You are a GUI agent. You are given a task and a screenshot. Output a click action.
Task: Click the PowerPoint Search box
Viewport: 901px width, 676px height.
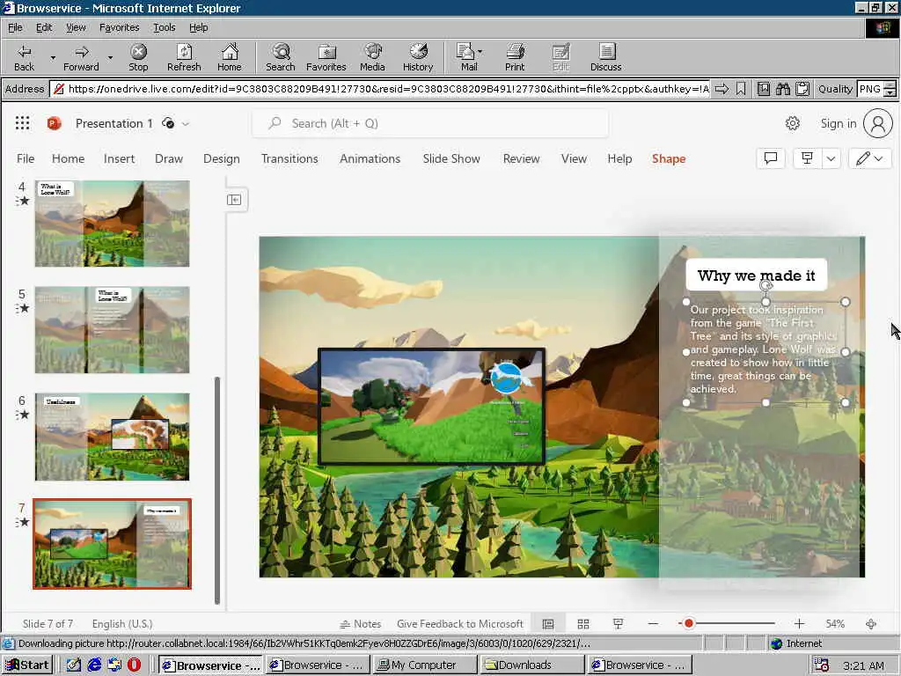(429, 123)
